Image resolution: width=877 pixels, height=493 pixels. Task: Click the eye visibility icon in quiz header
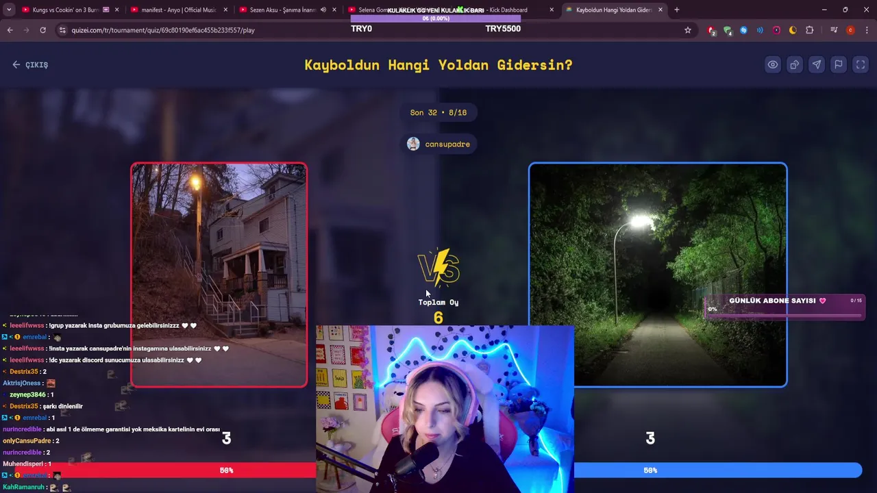point(773,64)
